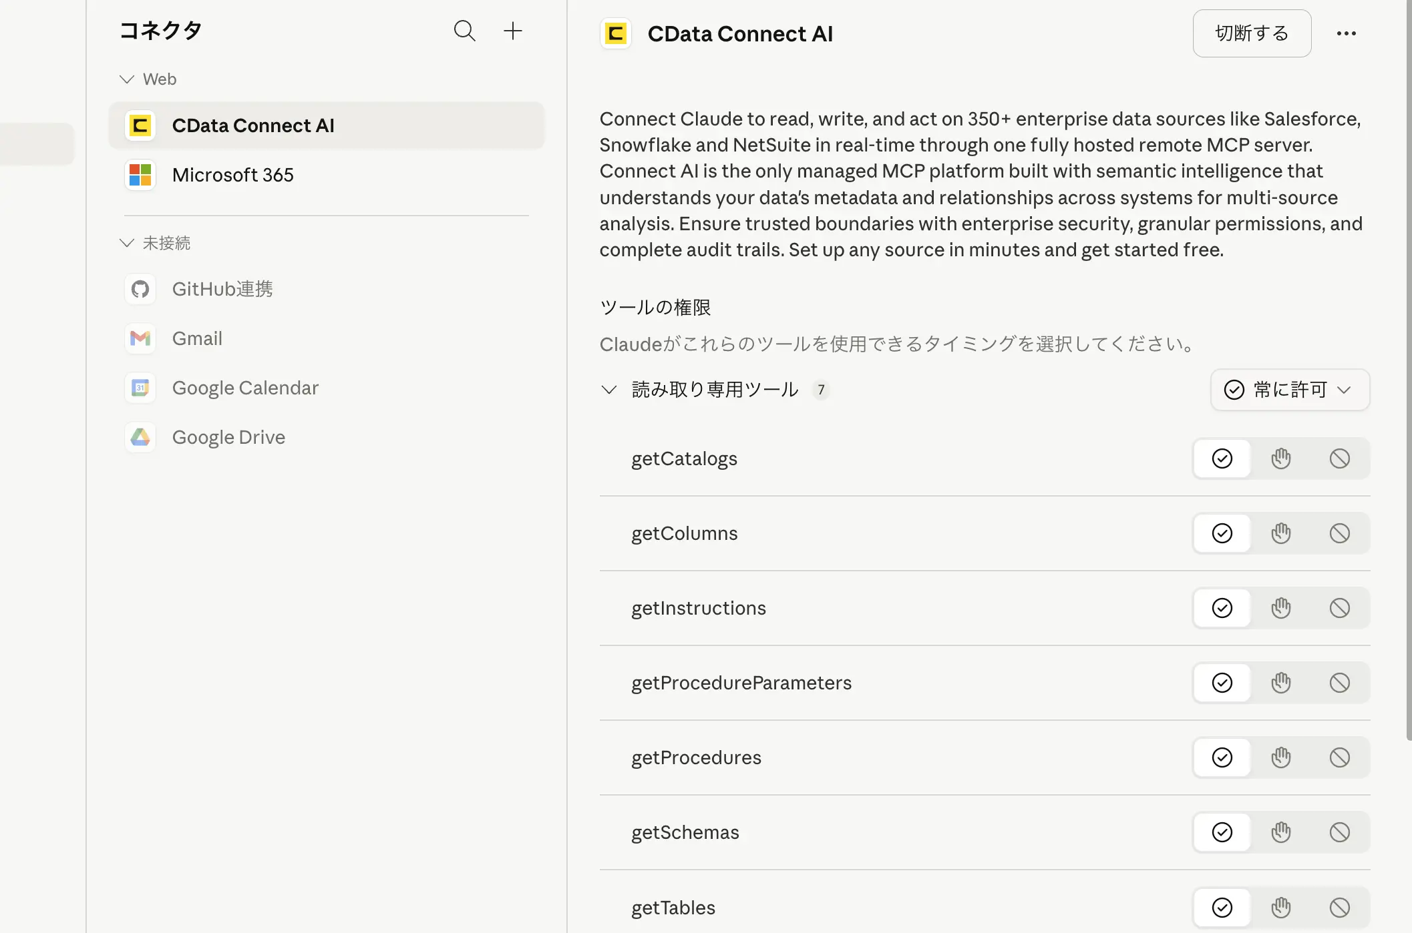
Task: Select Google Drive connector
Action: (x=327, y=437)
